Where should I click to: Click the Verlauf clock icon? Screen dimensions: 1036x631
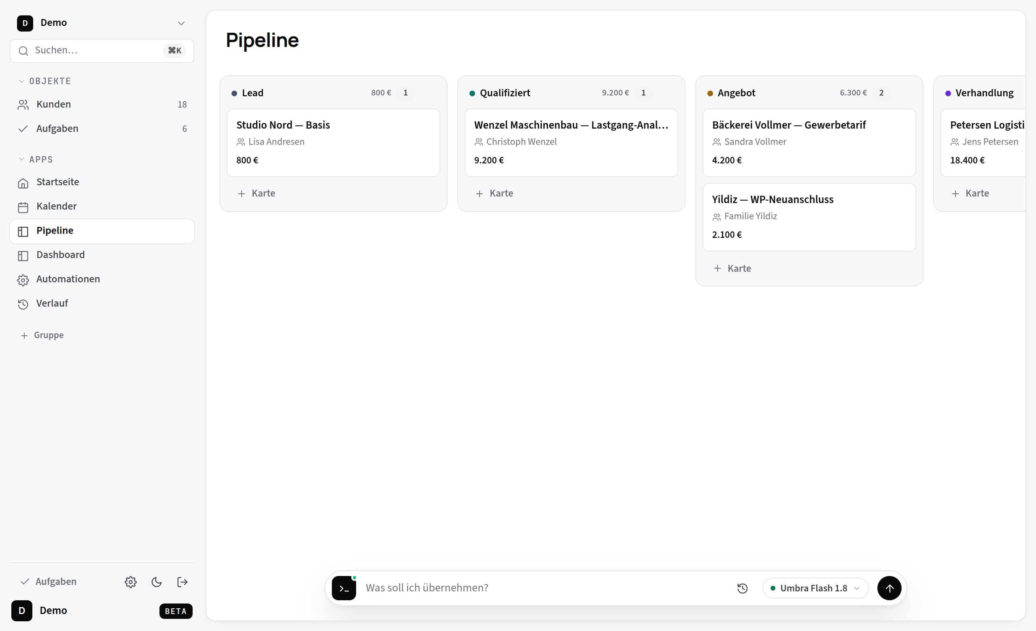click(23, 304)
